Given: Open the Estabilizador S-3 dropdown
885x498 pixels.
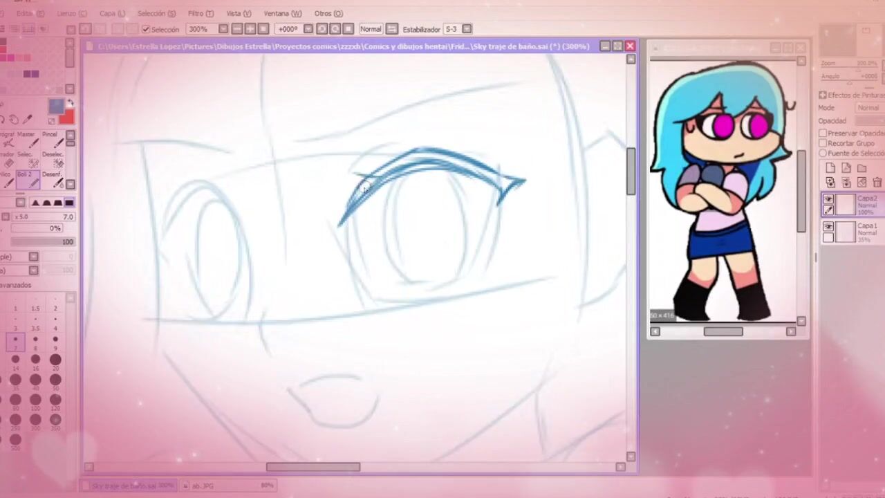Looking at the screenshot, I should [x=467, y=29].
